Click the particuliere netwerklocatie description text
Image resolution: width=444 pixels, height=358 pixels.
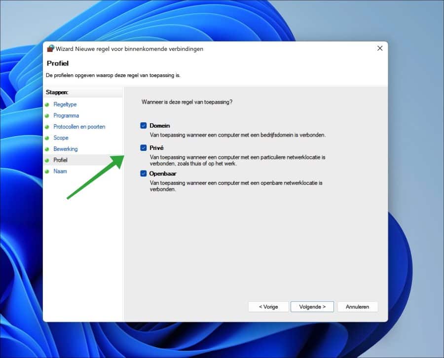point(238,160)
